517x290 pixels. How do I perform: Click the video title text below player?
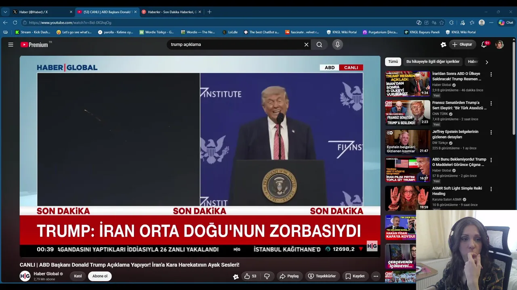coord(130,265)
